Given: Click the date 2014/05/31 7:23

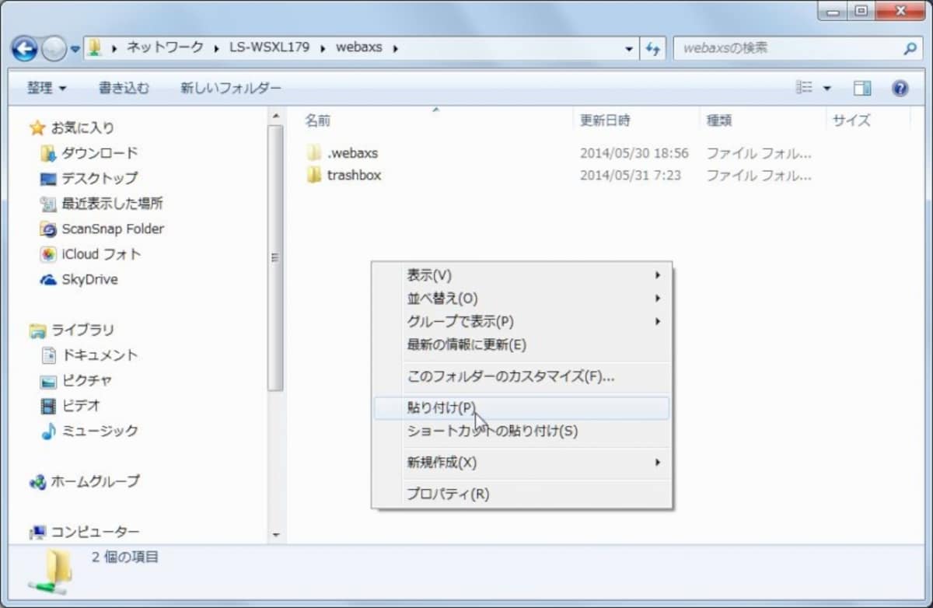Looking at the screenshot, I should (631, 175).
